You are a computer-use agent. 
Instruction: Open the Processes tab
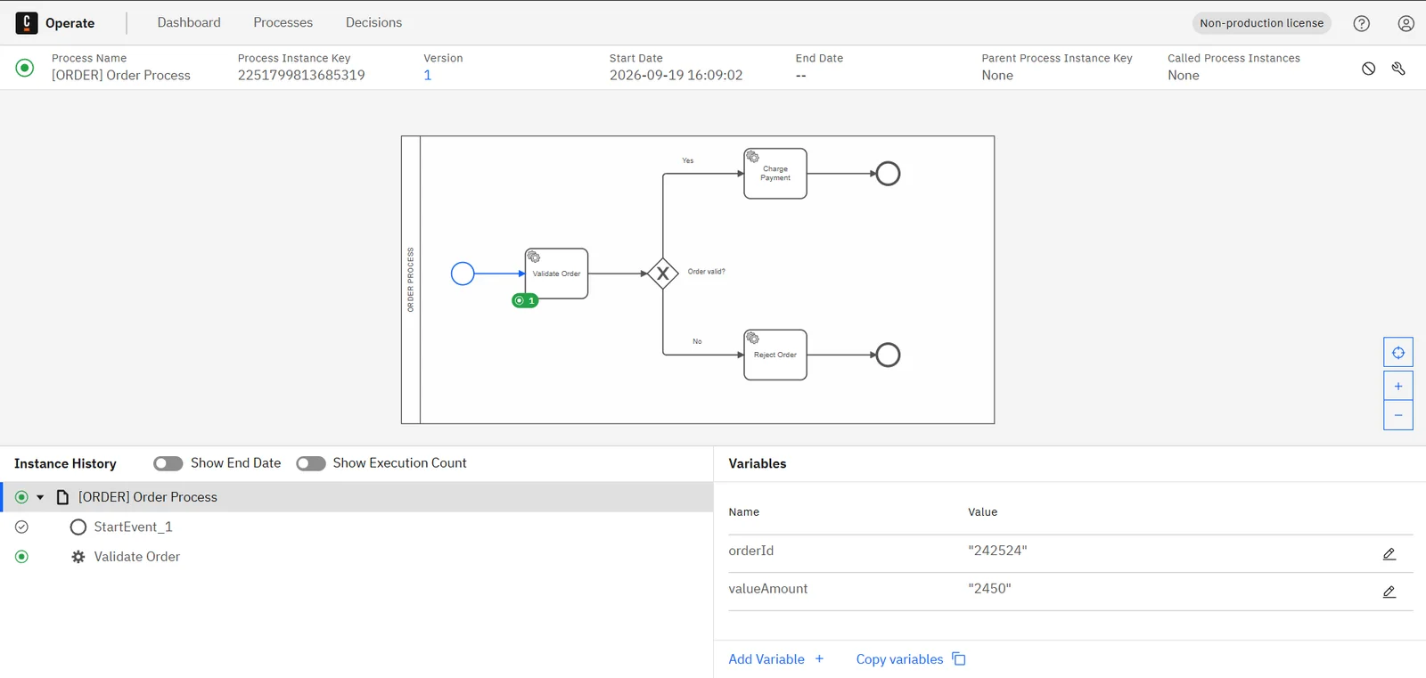[283, 22]
